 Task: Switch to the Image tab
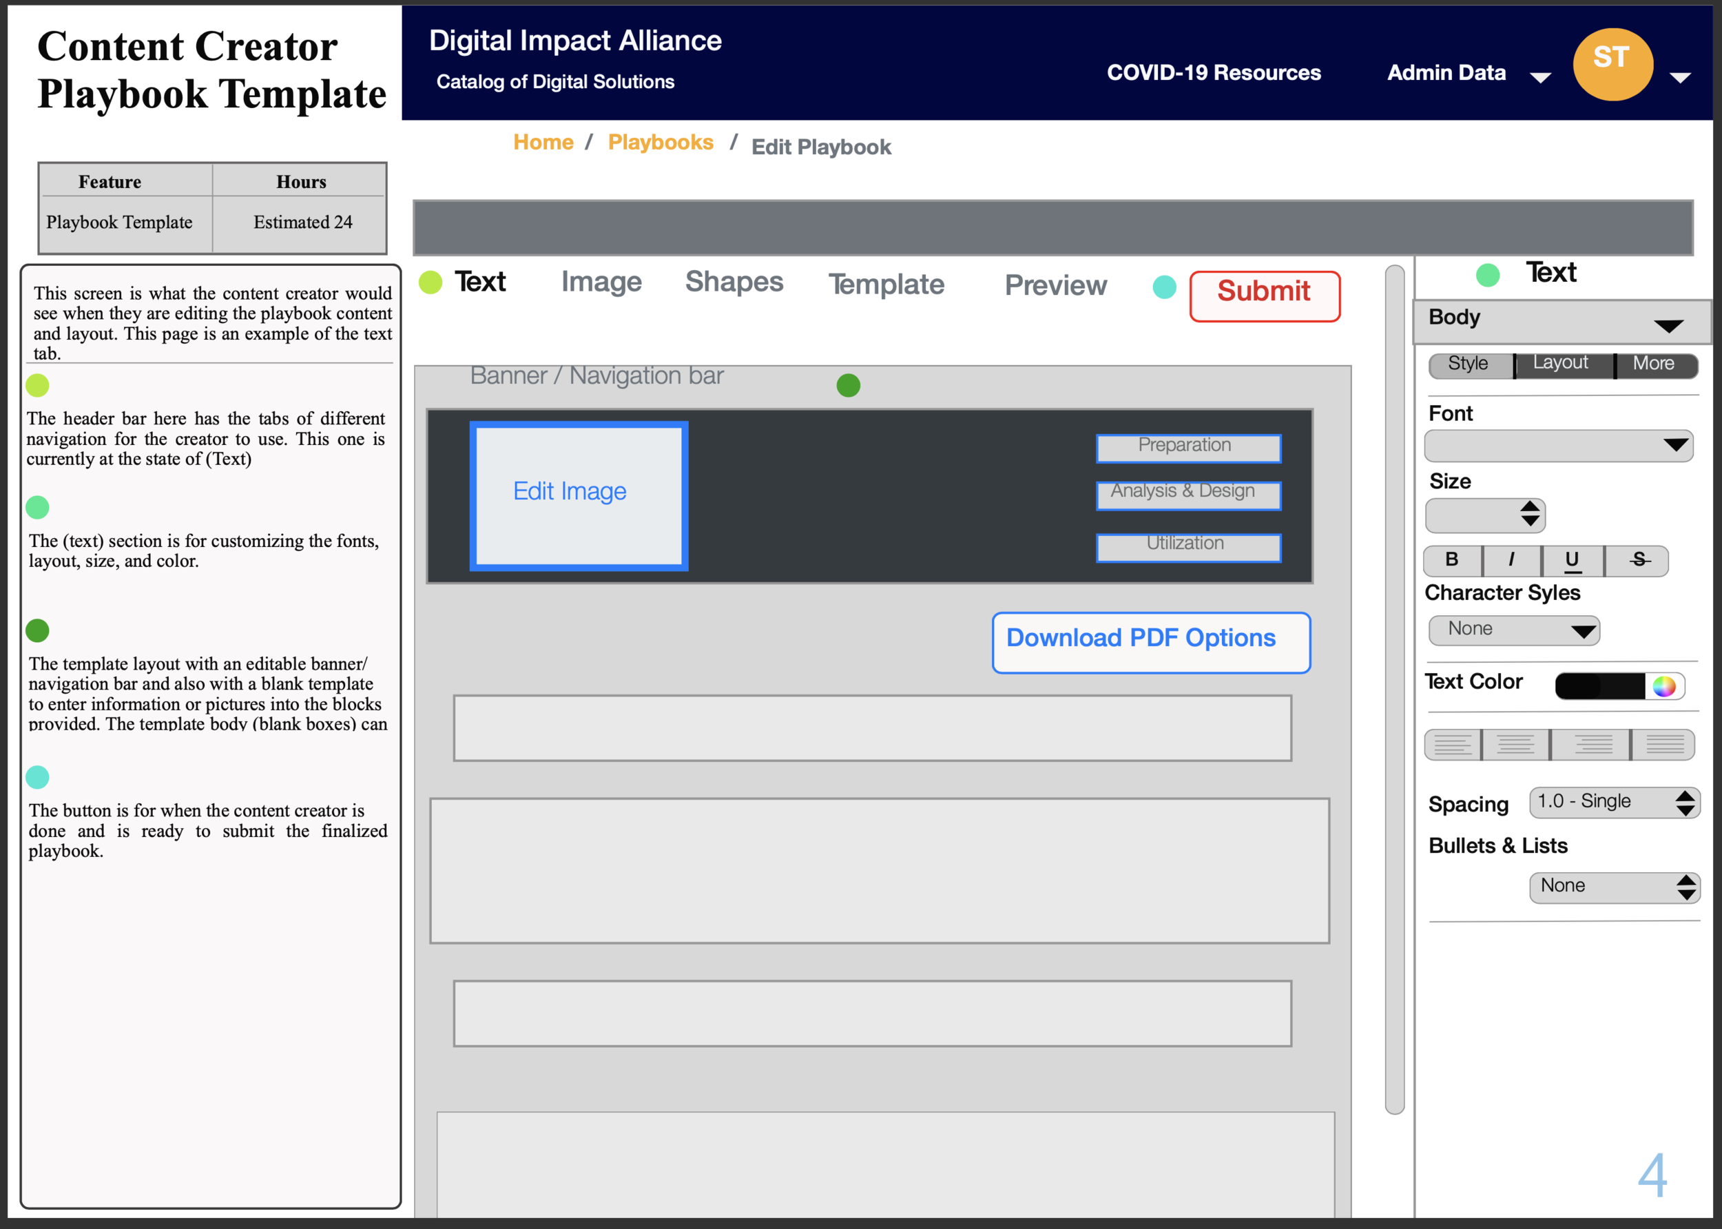pyautogui.click(x=601, y=282)
